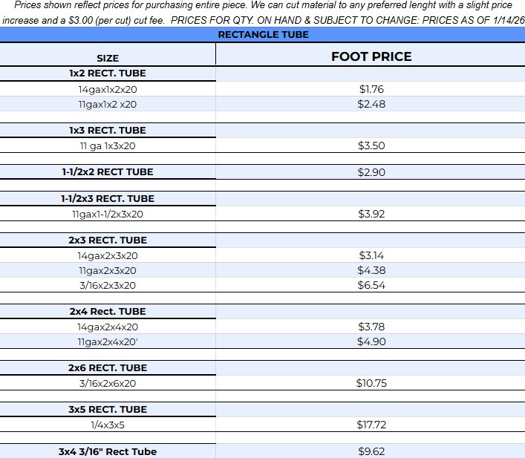Click the FOOT PRICE column header

[371, 56]
